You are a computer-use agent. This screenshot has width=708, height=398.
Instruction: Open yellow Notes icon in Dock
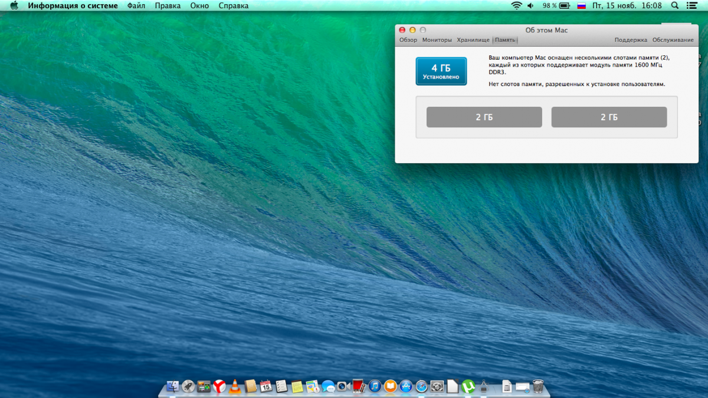[297, 386]
